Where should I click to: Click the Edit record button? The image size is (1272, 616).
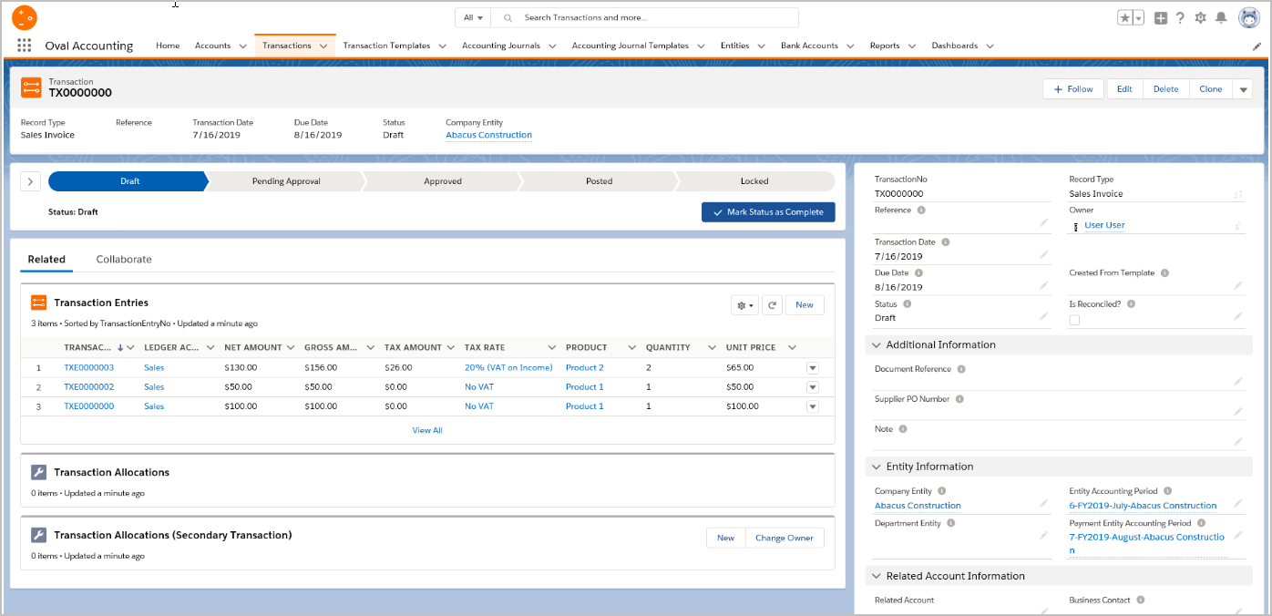point(1124,89)
